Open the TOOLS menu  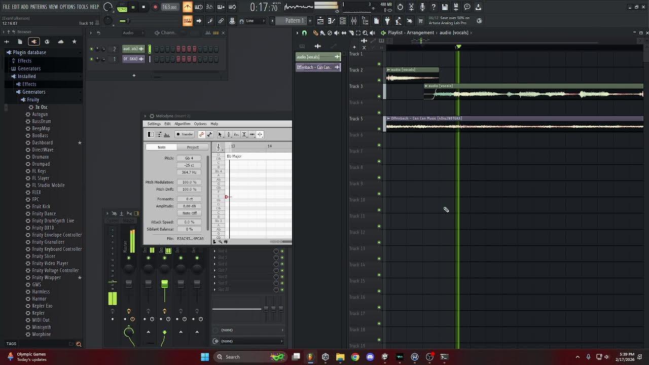click(83, 7)
